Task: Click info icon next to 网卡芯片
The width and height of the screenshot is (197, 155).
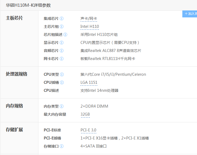Action: click(x=62, y=59)
